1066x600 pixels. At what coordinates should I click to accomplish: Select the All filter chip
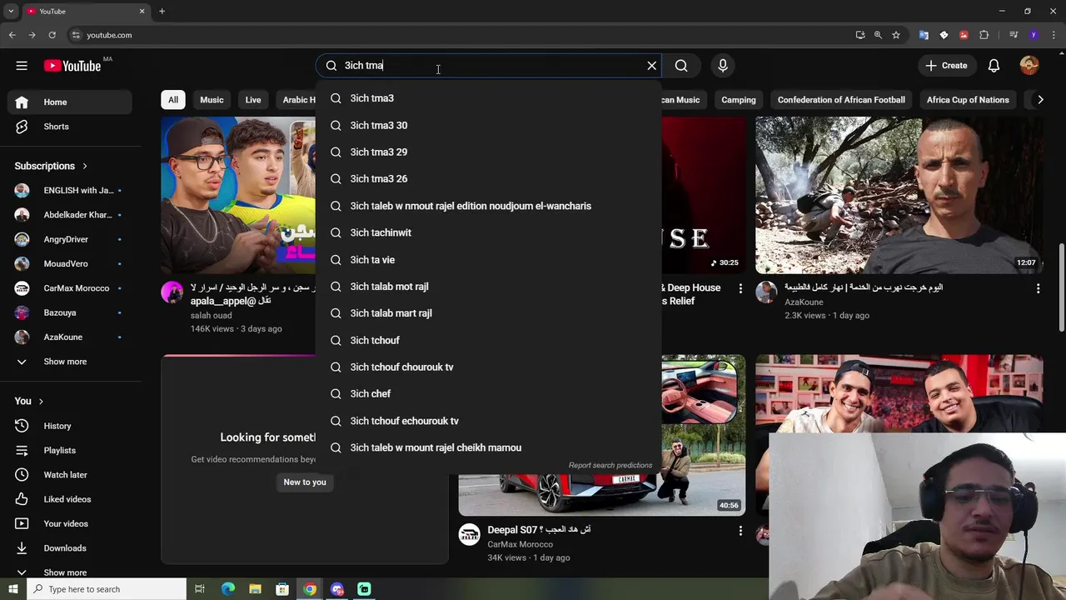[173, 100]
